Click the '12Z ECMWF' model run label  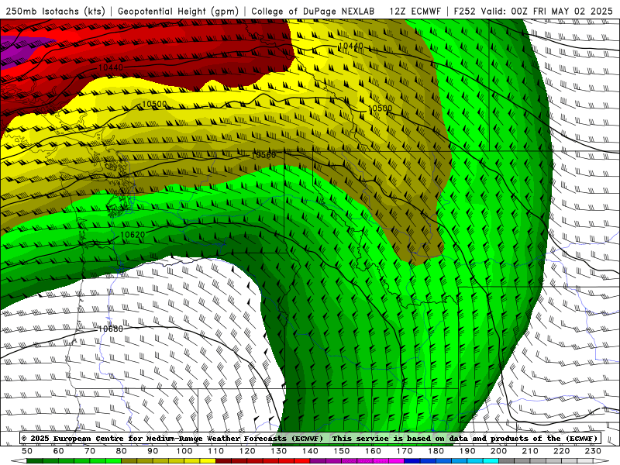pos(415,12)
